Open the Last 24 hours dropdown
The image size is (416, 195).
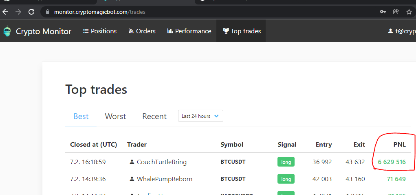click(x=200, y=116)
